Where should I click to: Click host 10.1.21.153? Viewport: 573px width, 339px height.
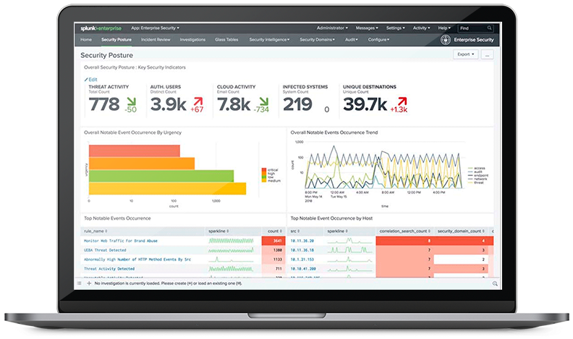click(x=302, y=259)
